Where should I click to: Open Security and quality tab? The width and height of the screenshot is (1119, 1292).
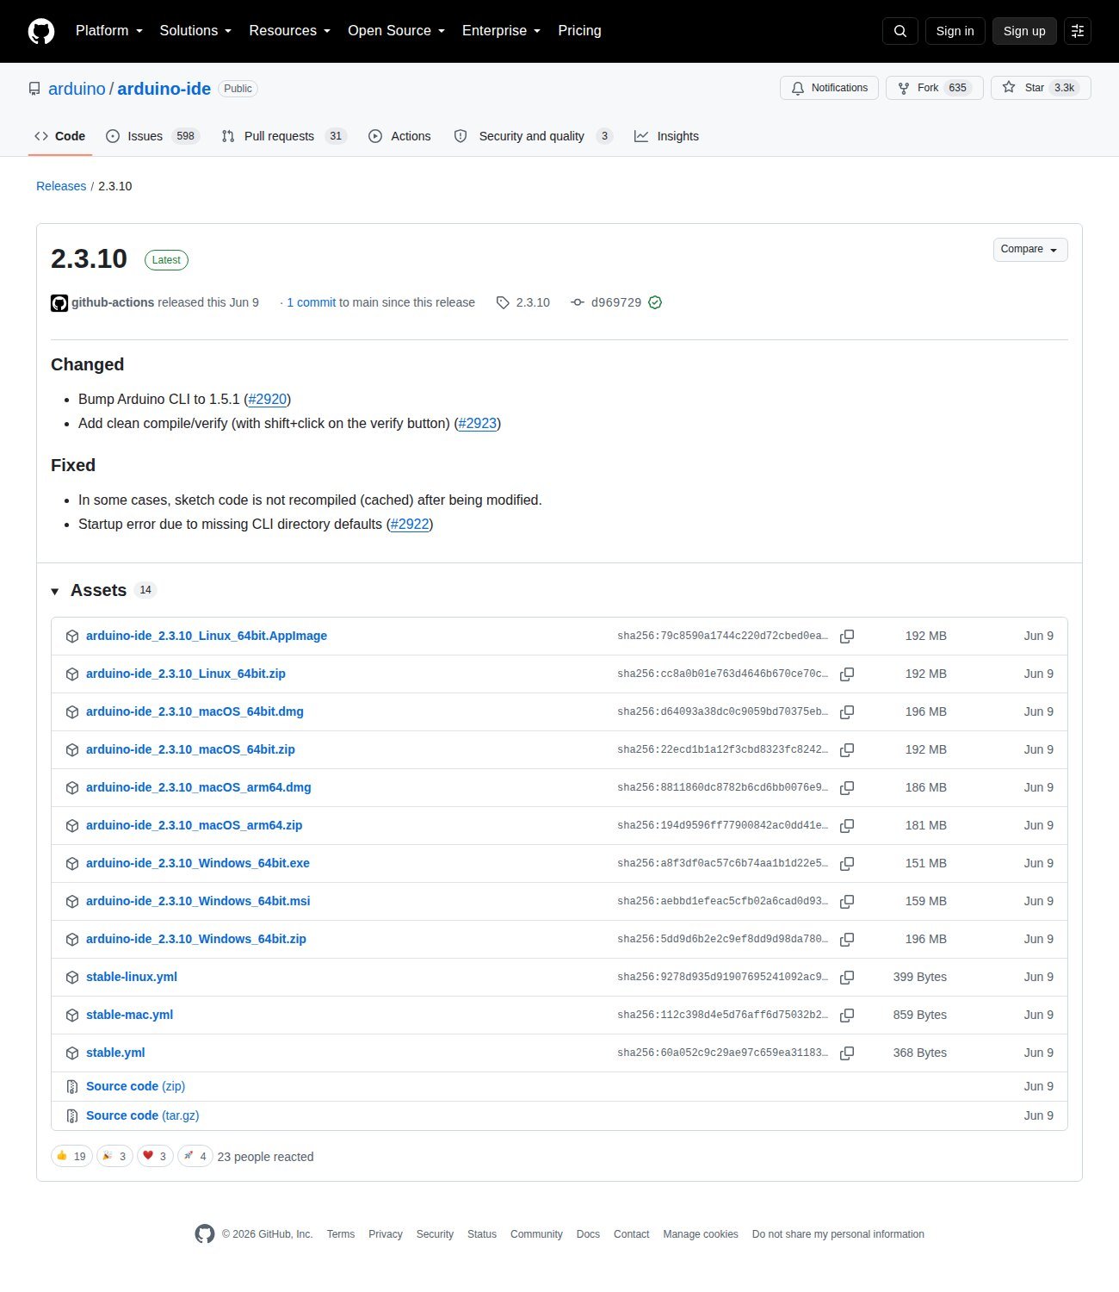click(x=533, y=136)
